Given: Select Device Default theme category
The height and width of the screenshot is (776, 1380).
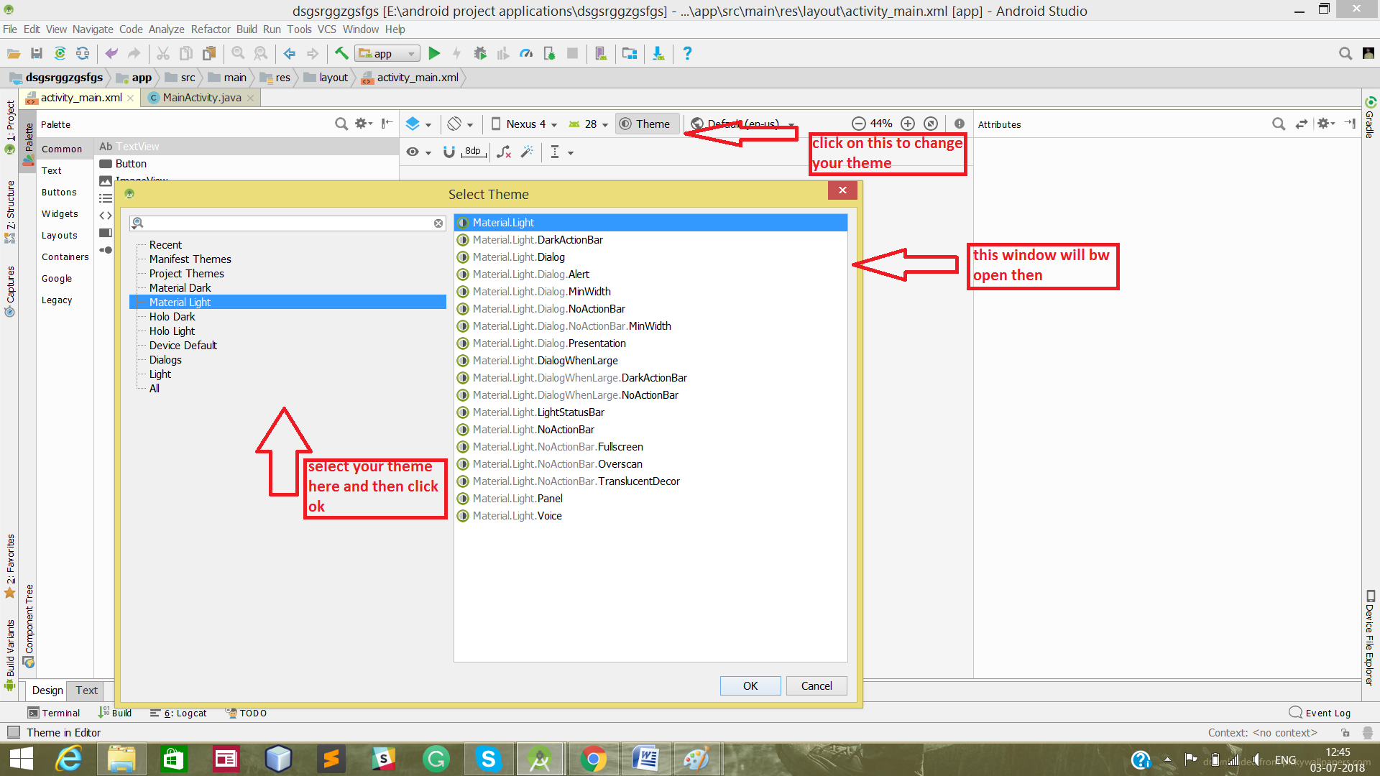Looking at the screenshot, I should point(183,346).
